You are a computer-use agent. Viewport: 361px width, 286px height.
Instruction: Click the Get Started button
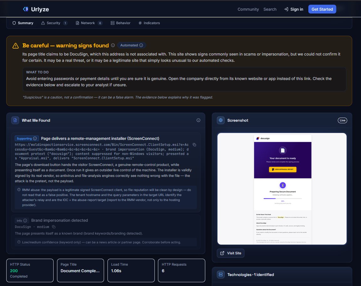(x=322, y=9)
